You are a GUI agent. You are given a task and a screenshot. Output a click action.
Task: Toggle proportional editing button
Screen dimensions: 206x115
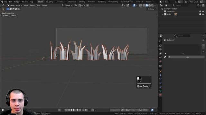click(x=88, y=5)
